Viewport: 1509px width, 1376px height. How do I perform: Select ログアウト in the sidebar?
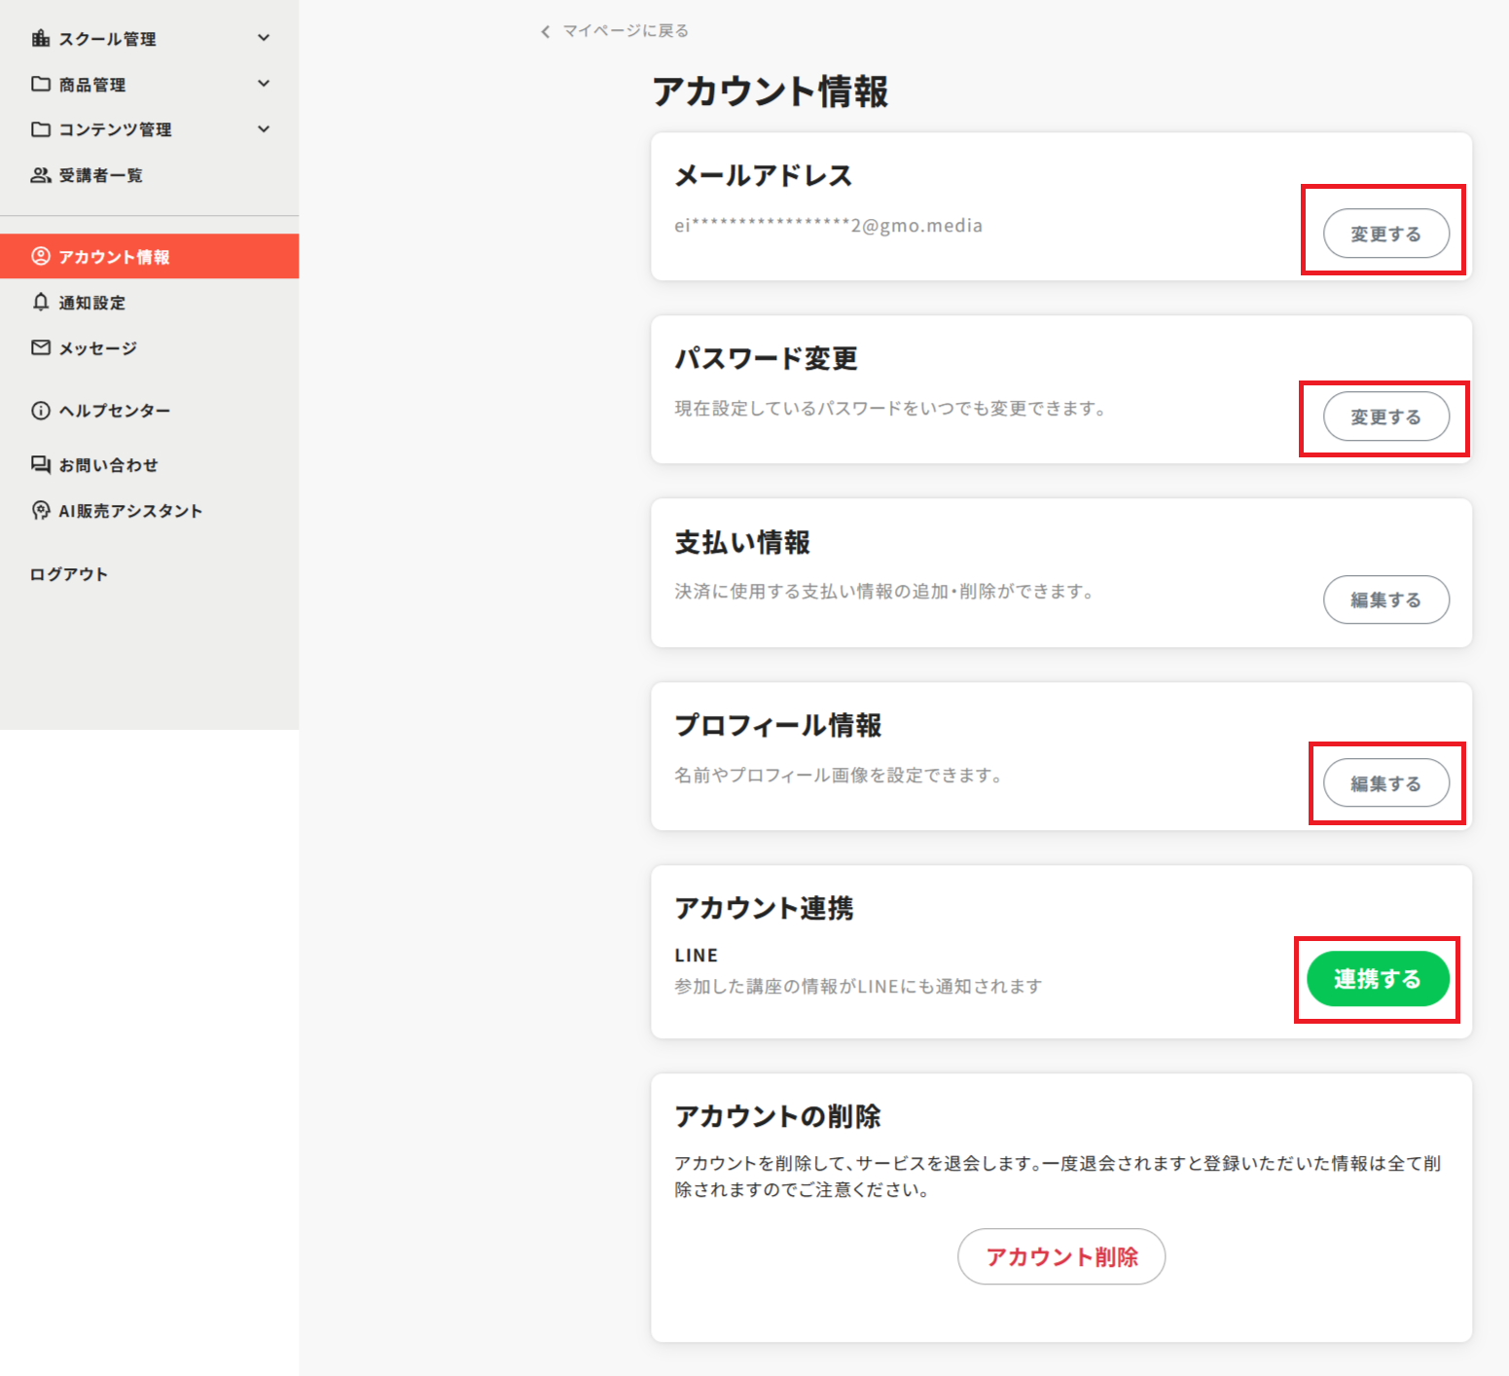(x=69, y=574)
